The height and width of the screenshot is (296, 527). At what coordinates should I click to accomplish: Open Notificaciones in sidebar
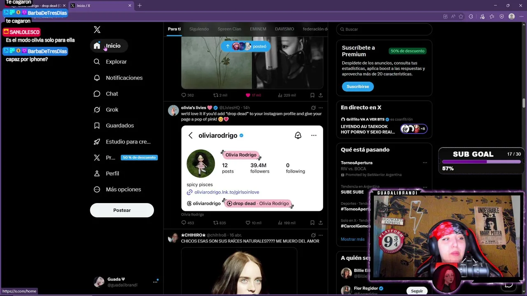118,78
